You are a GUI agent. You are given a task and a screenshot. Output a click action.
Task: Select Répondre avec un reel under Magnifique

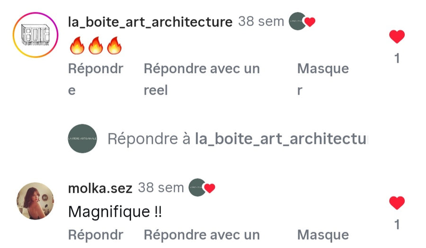[202, 235]
